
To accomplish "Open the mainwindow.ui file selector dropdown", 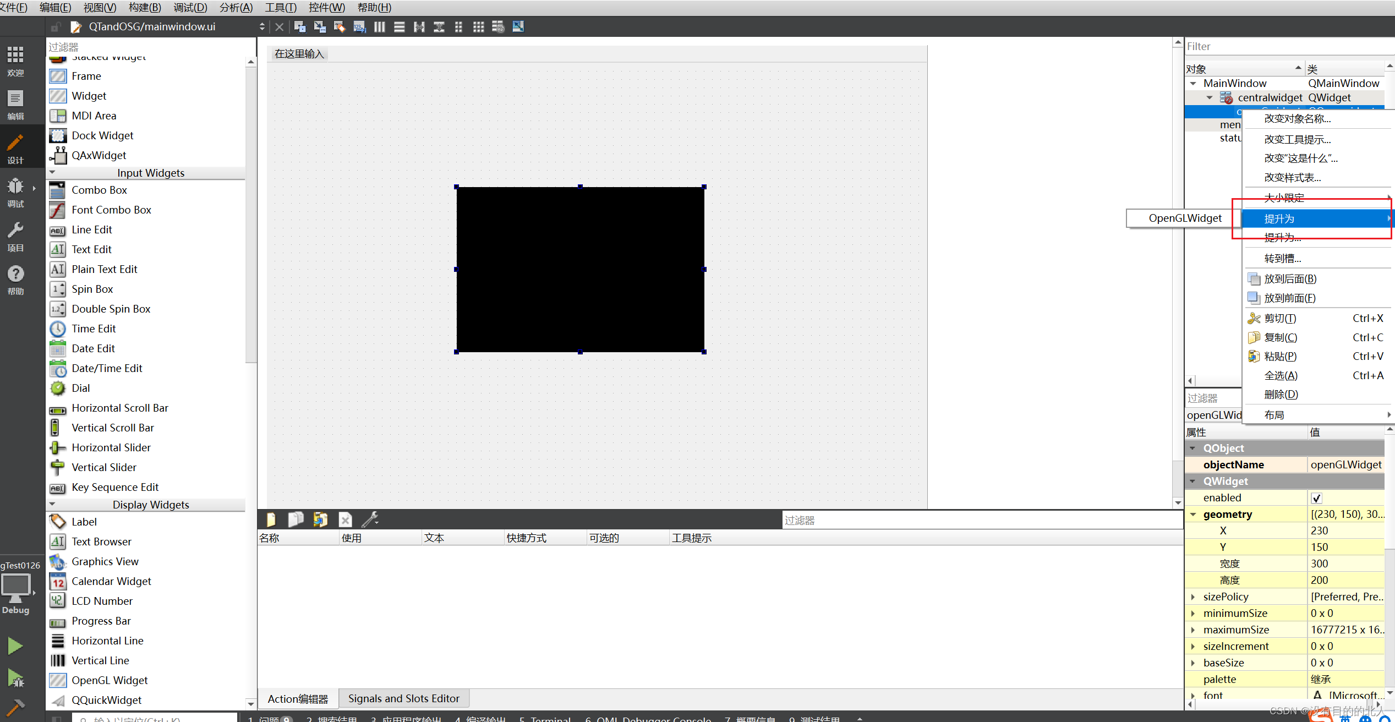I will point(262,26).
